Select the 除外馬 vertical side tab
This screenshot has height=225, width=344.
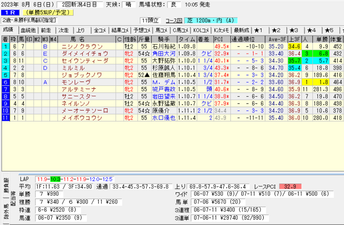point(5,212)
